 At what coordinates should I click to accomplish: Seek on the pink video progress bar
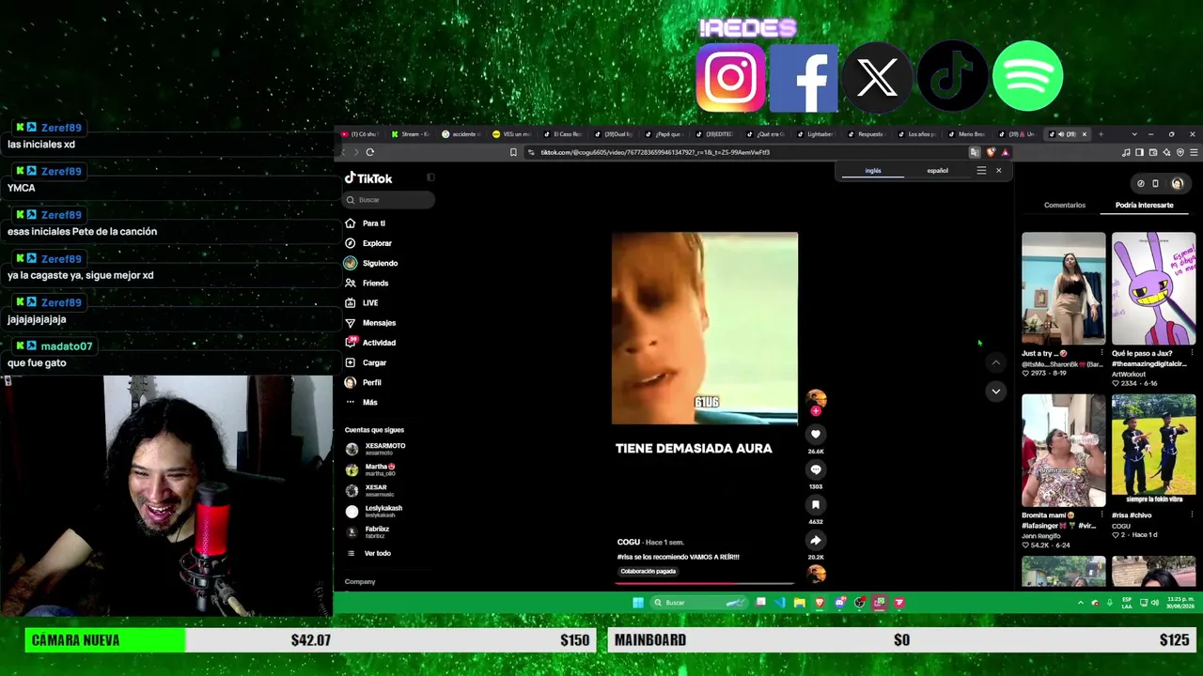click(705, 582)
